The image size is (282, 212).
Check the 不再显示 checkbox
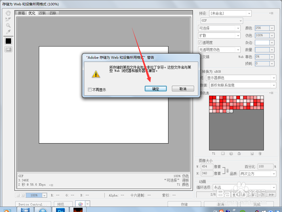click(90, 89)
